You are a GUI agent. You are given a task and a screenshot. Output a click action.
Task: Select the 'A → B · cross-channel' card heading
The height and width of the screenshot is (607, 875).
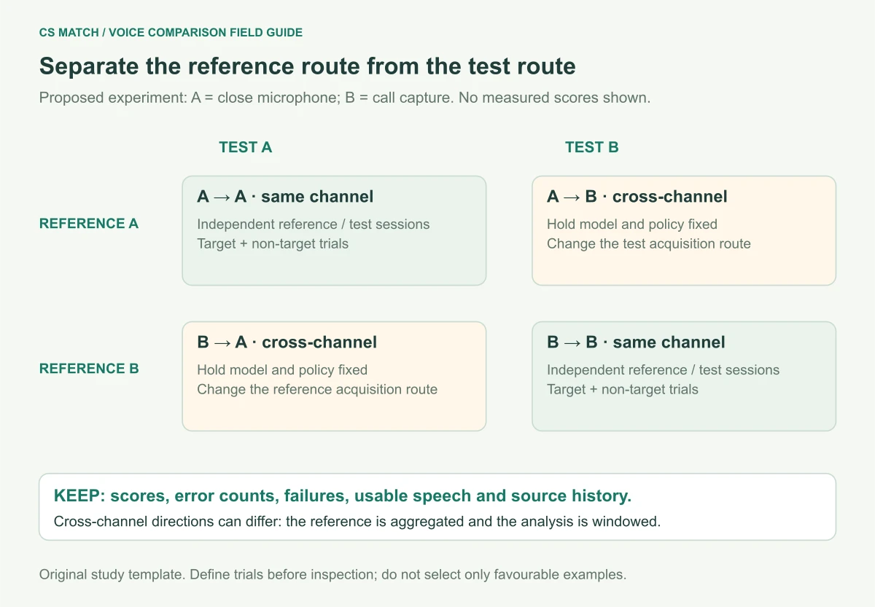point(637,197)
